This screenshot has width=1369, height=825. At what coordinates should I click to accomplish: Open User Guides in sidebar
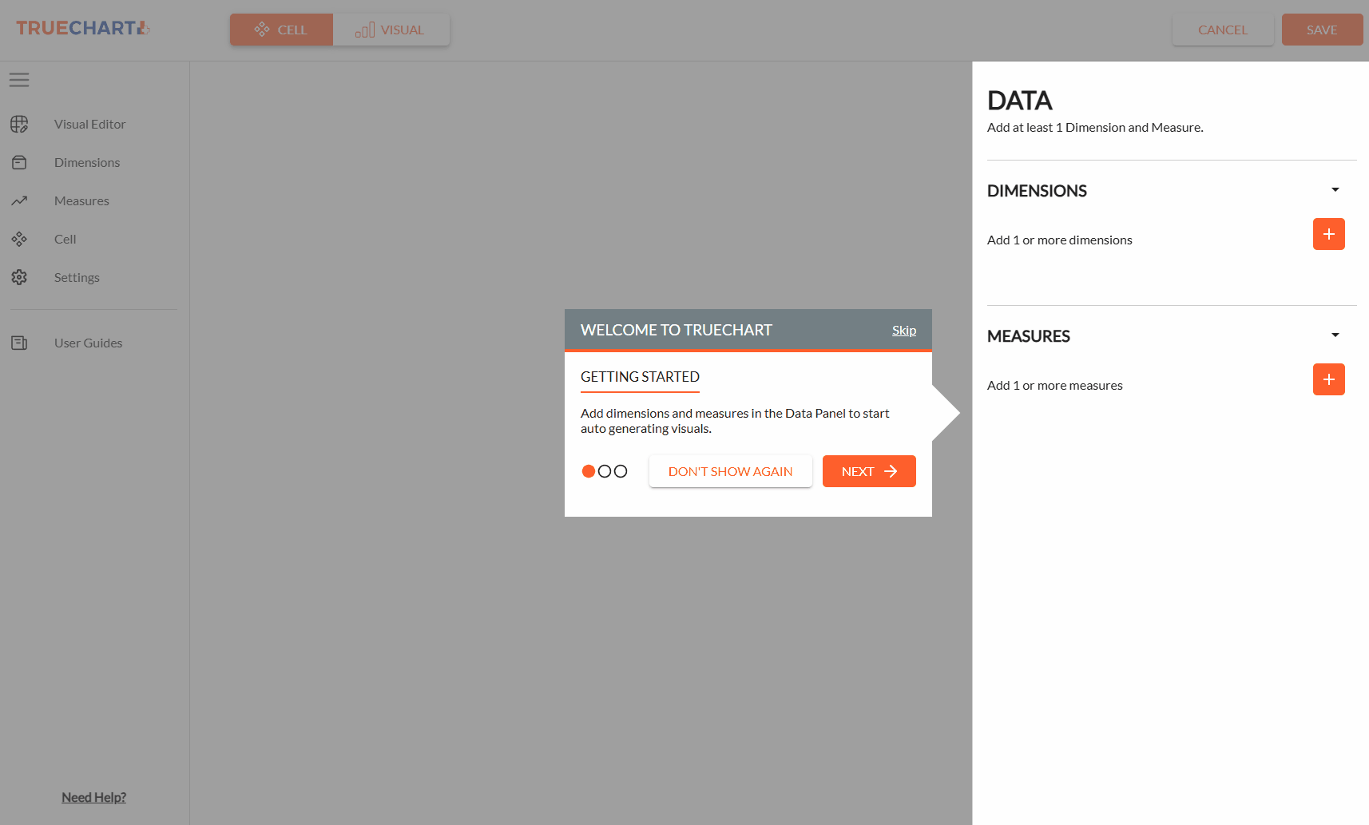pos(88,343)
